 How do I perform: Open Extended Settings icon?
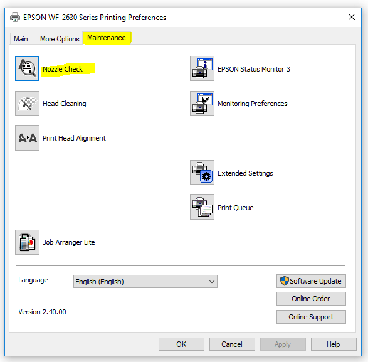pyautogui.click(x=202, y=173)
